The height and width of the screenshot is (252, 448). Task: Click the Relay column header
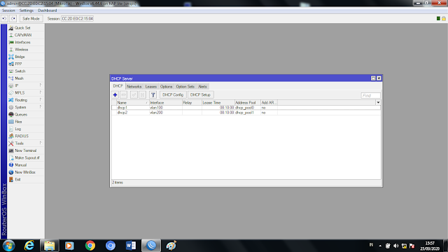192,103
